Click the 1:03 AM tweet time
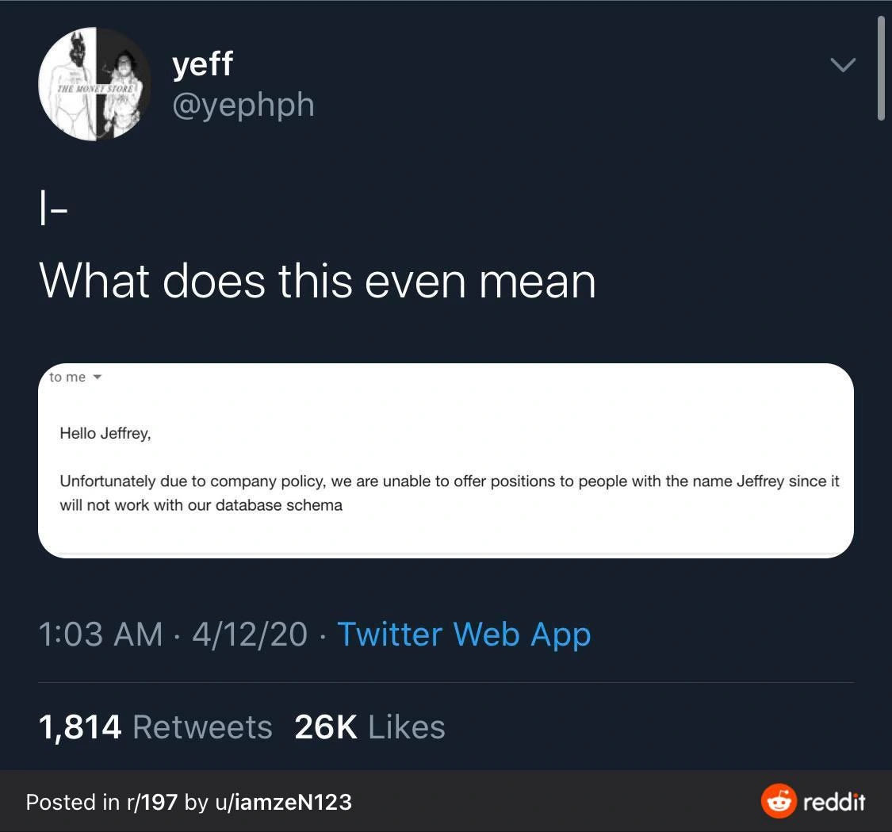892x832 pixels. tap(101, 635)
